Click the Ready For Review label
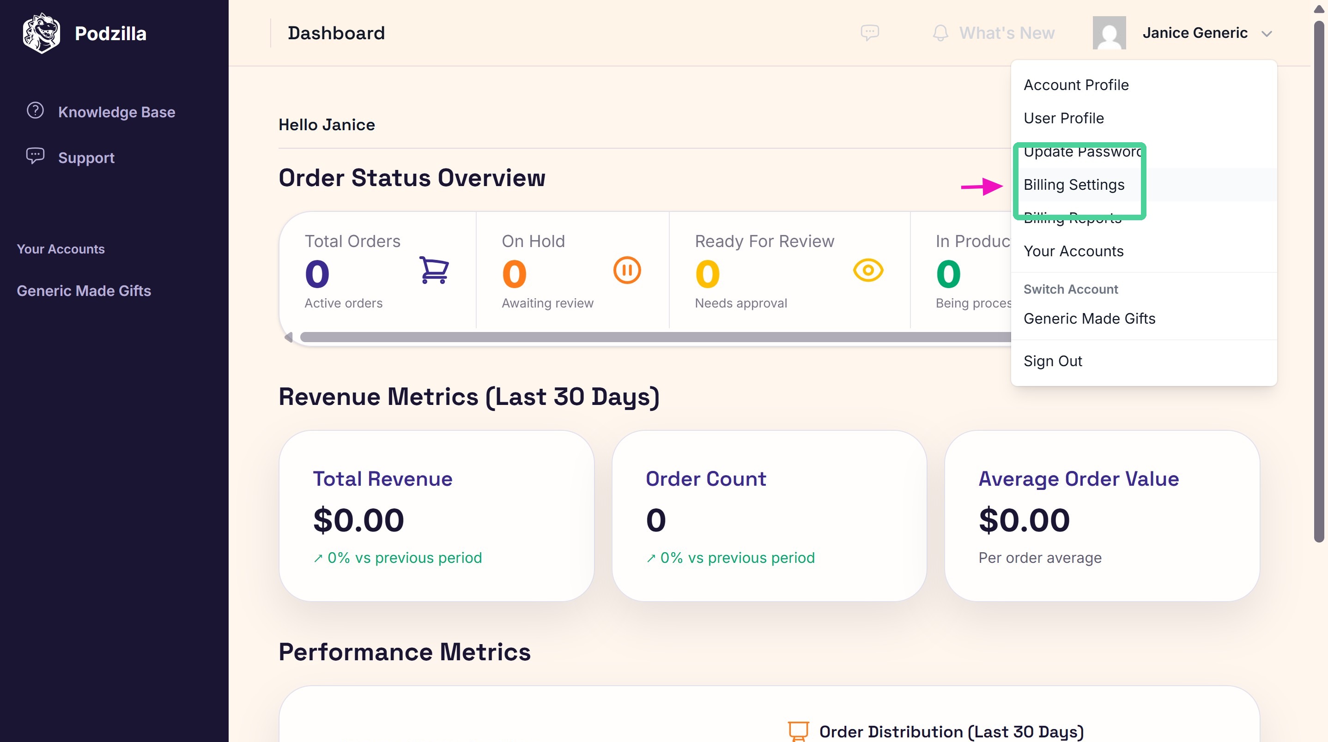The width and height of the screenshot is (1328, 742). 764,241
